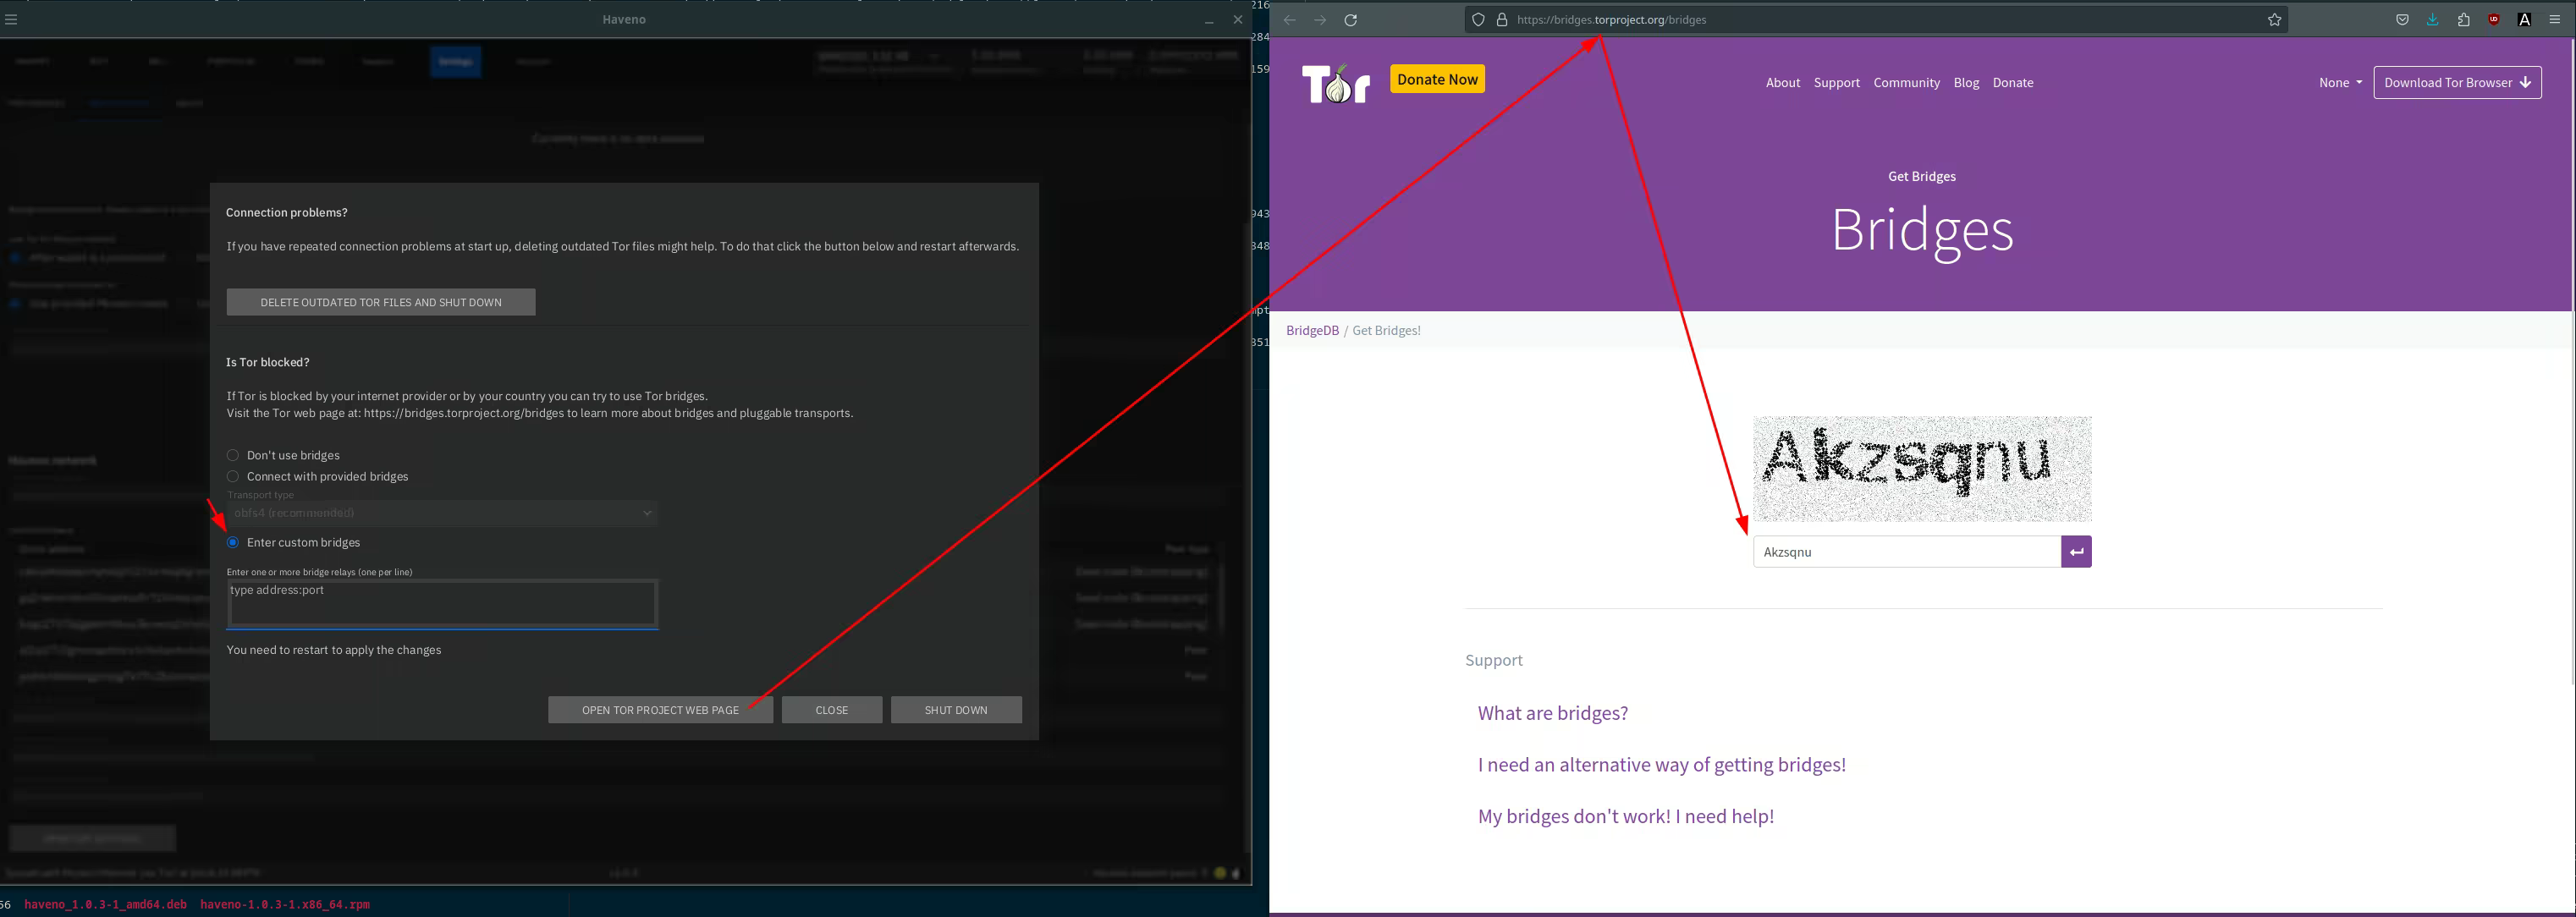Open "What are bridges?" link

1552,713
